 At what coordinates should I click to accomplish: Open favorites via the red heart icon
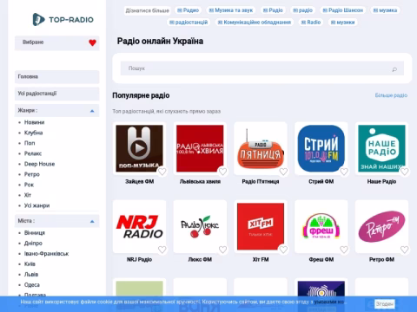[x=92, y=42]
